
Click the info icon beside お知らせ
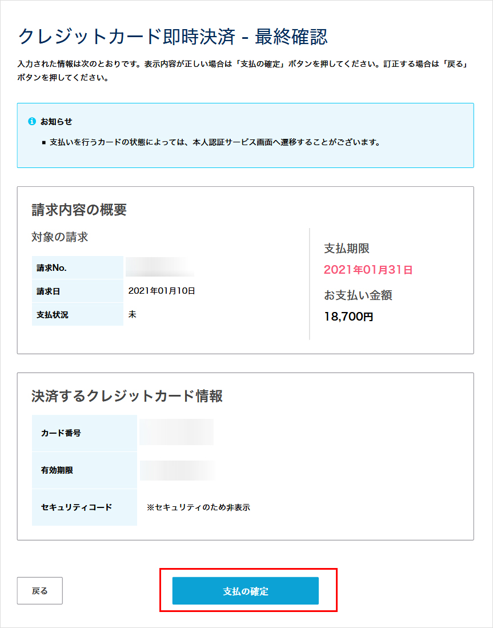coord(31,121)
